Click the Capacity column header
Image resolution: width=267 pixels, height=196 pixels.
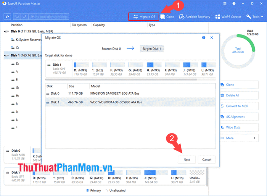(99, 25)
